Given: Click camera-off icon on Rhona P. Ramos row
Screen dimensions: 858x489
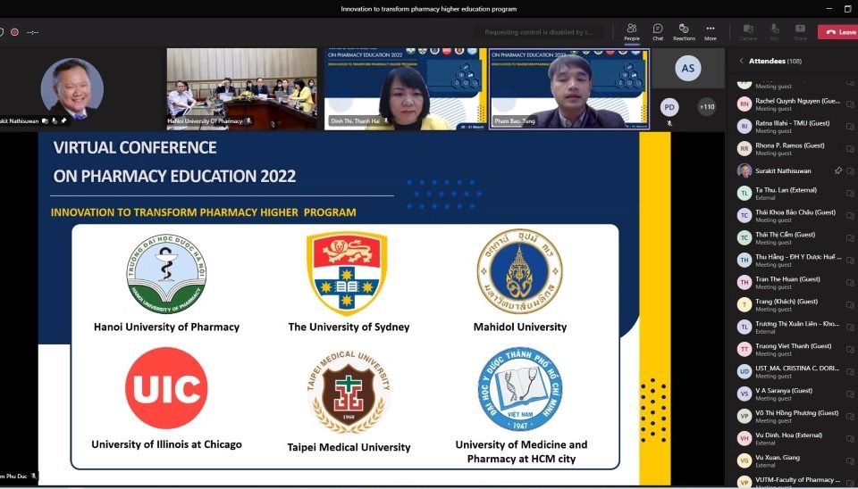Looking at the screenshot, I should tap(850, 149).
